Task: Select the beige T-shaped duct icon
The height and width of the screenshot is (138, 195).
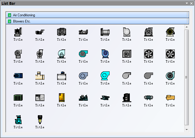Action: tap(40, 76)
